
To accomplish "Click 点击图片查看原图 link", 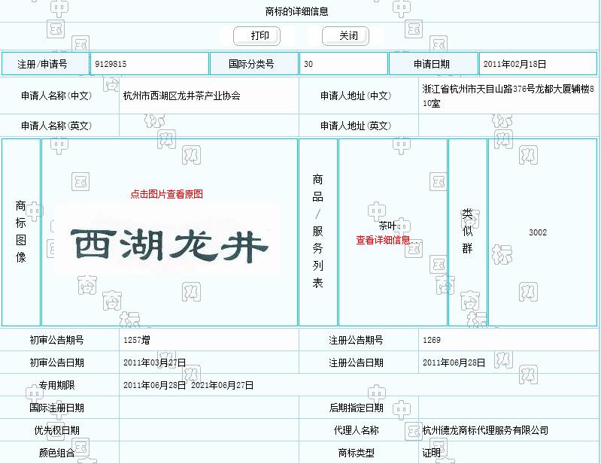I will click(167, 194).
